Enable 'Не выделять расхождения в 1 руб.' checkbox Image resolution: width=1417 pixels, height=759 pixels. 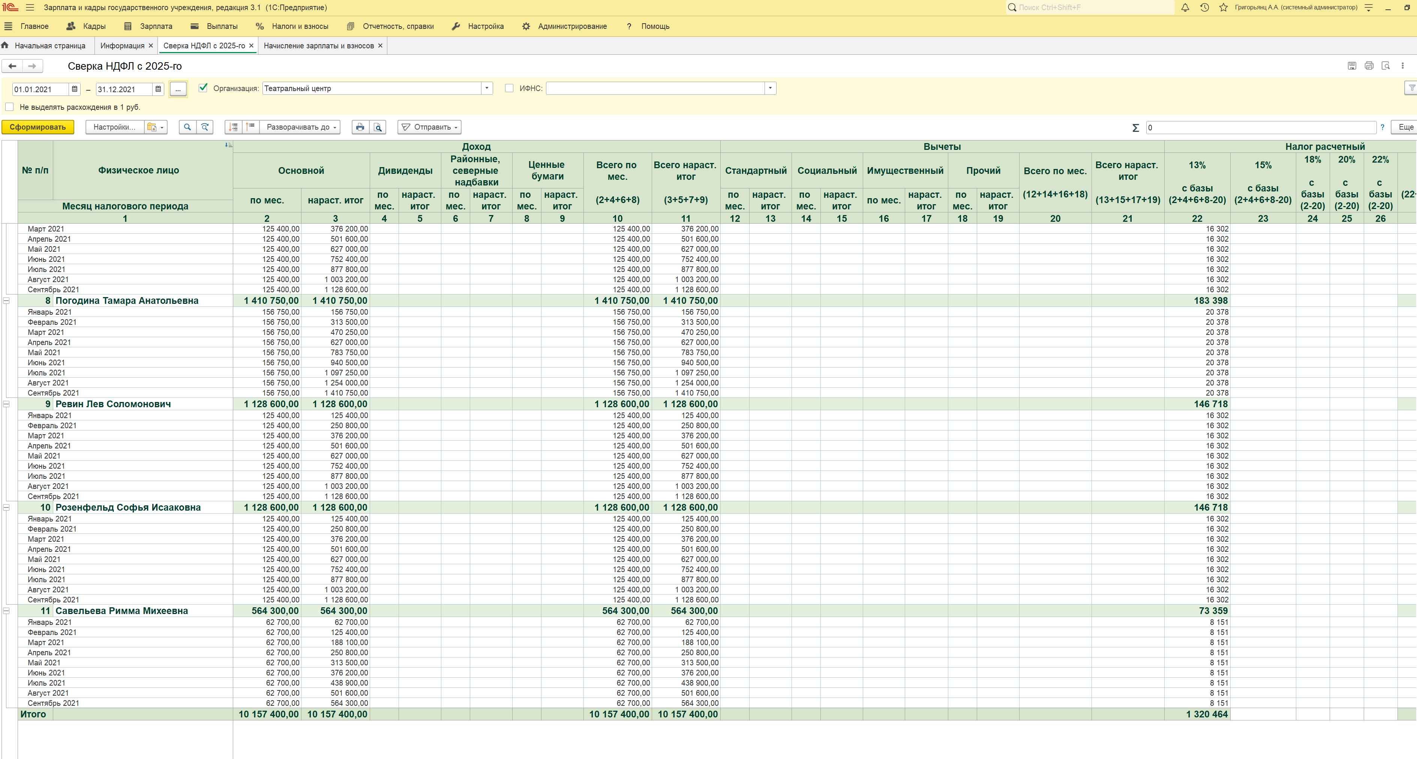click(x=9, y=107)
